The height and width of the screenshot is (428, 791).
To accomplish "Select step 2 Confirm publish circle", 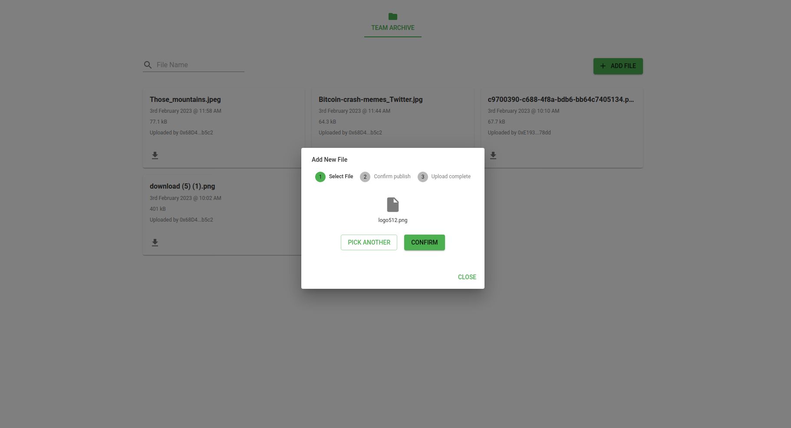I will pyautogui.click(x=365, y=176).
